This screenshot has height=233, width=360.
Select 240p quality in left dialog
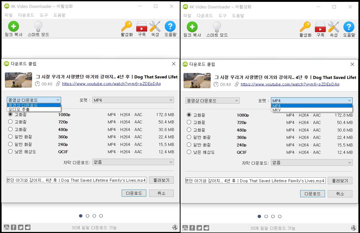10,144
